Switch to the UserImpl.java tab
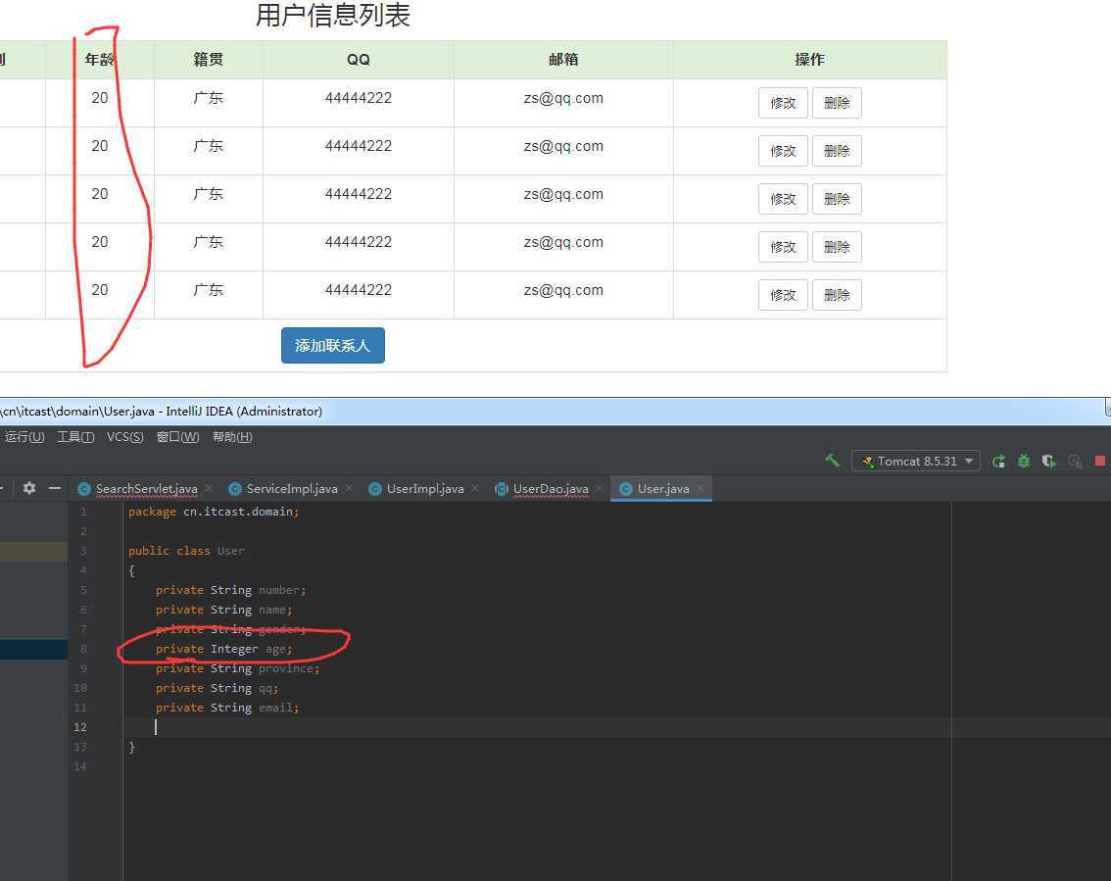The image size is (1111, 881). (x=425, y=488)
